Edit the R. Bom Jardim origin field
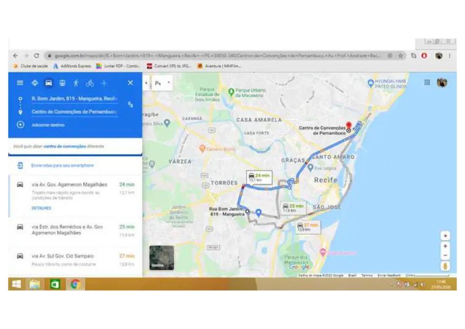Viewport: 465px width, 329px height. [x=75, y=99]
